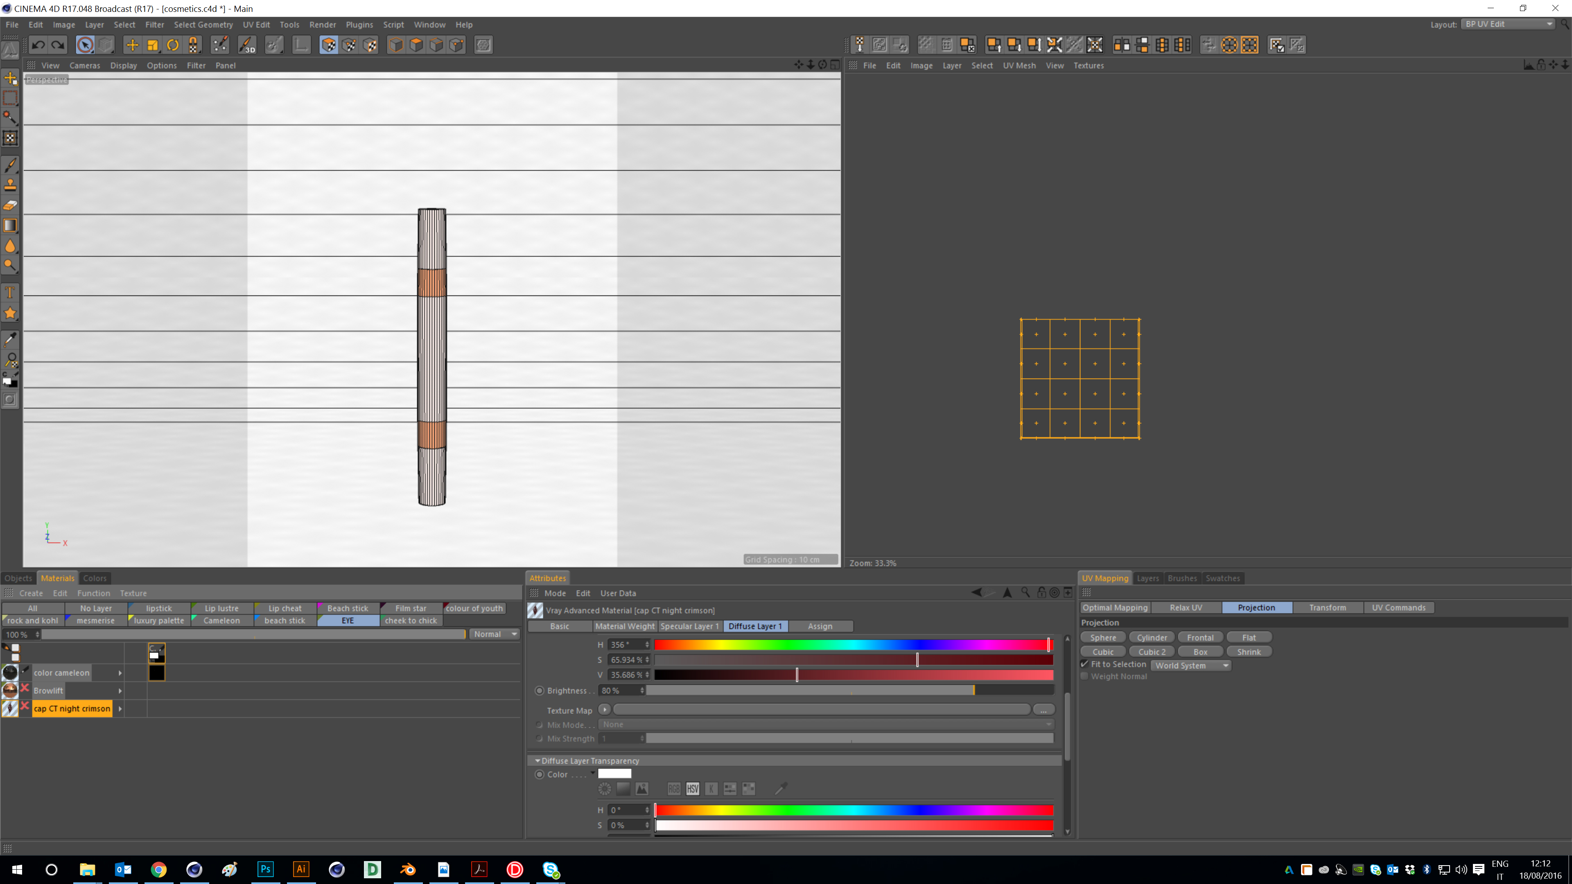Click the white transparency color swatch
Viewport: 1572px width, 884px height.
tap(614, 773)
